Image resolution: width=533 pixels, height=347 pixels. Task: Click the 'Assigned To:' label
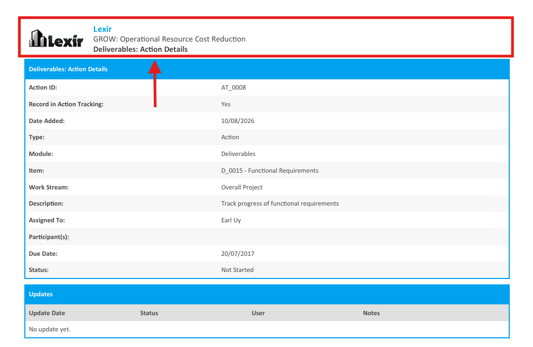pos(47,220)
